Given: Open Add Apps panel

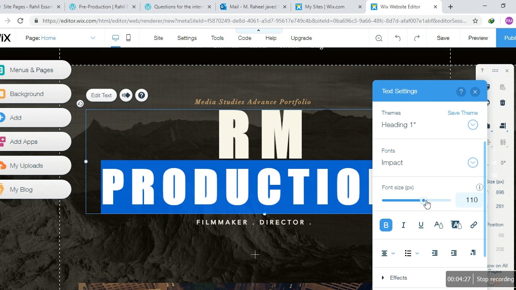Looking at the screenshot, I should (35, 142).
